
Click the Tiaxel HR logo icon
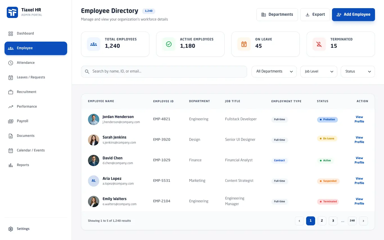pyautogui.click(x=12, y=12)
